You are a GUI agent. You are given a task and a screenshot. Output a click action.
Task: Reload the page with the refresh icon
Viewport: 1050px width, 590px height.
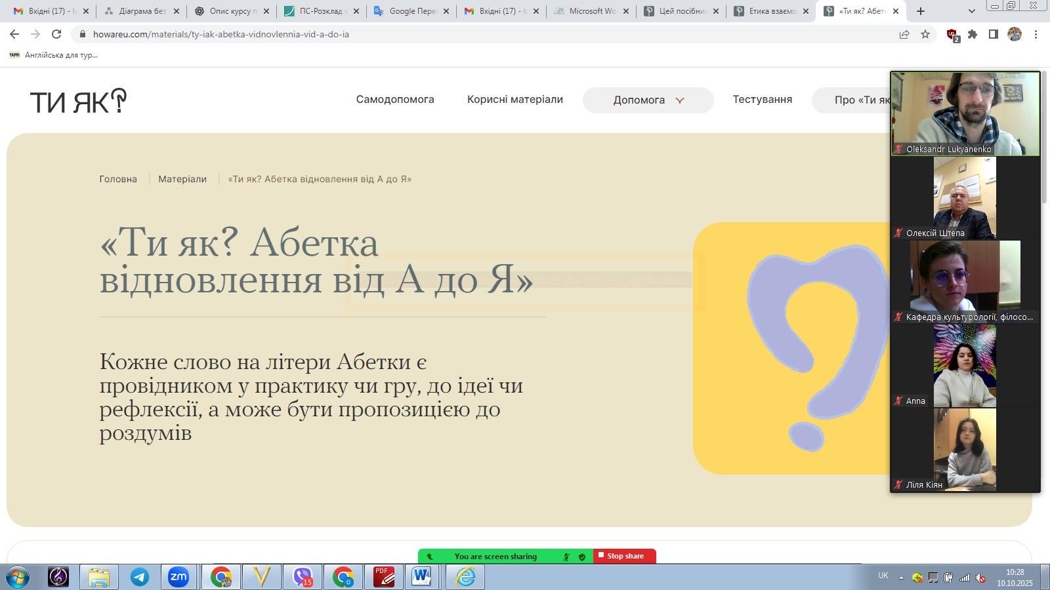56,34
